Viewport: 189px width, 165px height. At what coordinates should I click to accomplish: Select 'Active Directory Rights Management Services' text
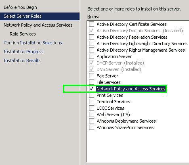(x=141, y=50)
